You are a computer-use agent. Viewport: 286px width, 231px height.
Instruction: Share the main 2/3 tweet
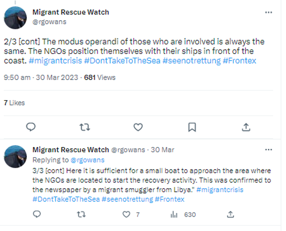click(246, 127)
